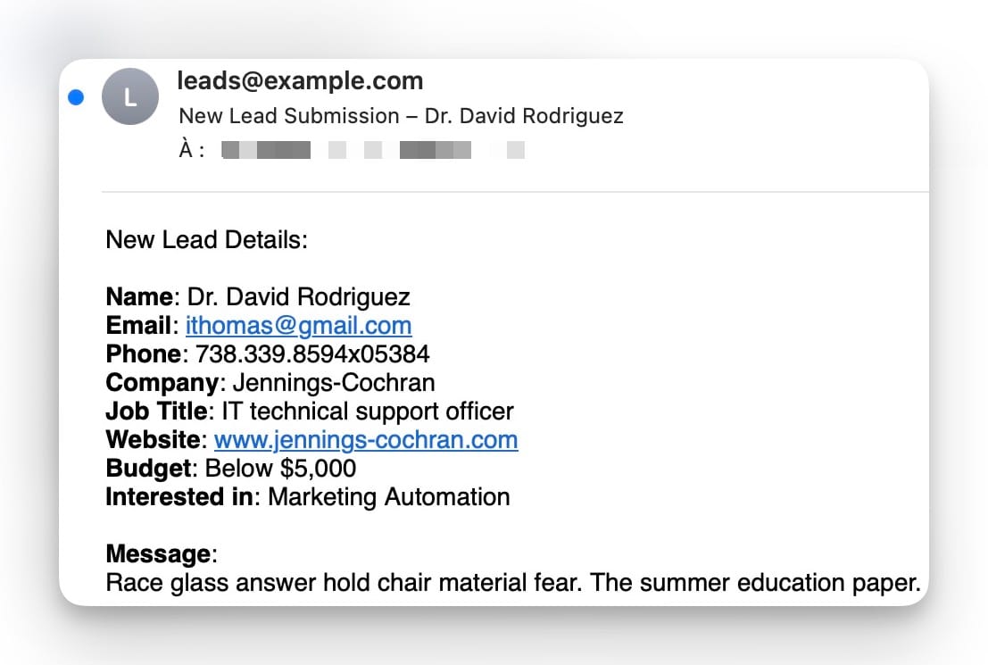Screen dimensions: 988x665
Task: Click the Marketing Automation interest value
Action: (389, 497)
